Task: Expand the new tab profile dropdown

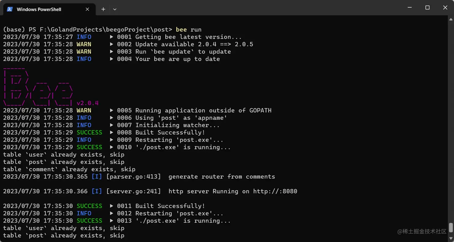Action: (x=115, y=9)
